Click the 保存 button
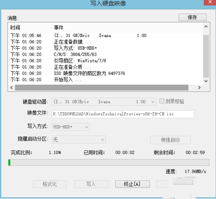 coord(192,17)
